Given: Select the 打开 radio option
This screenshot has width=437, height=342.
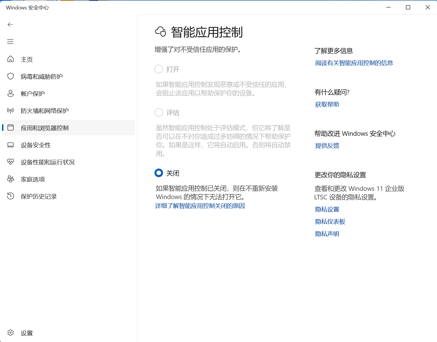Looking at the screenshot, I should (159, 69).
